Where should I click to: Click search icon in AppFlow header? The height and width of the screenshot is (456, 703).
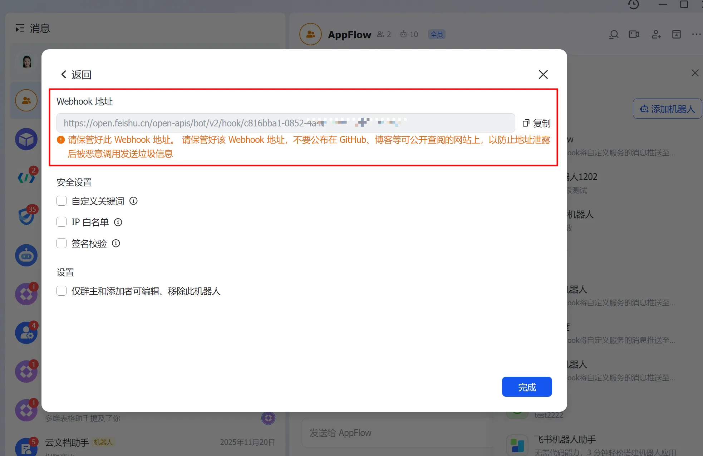[x=614, y=35]
